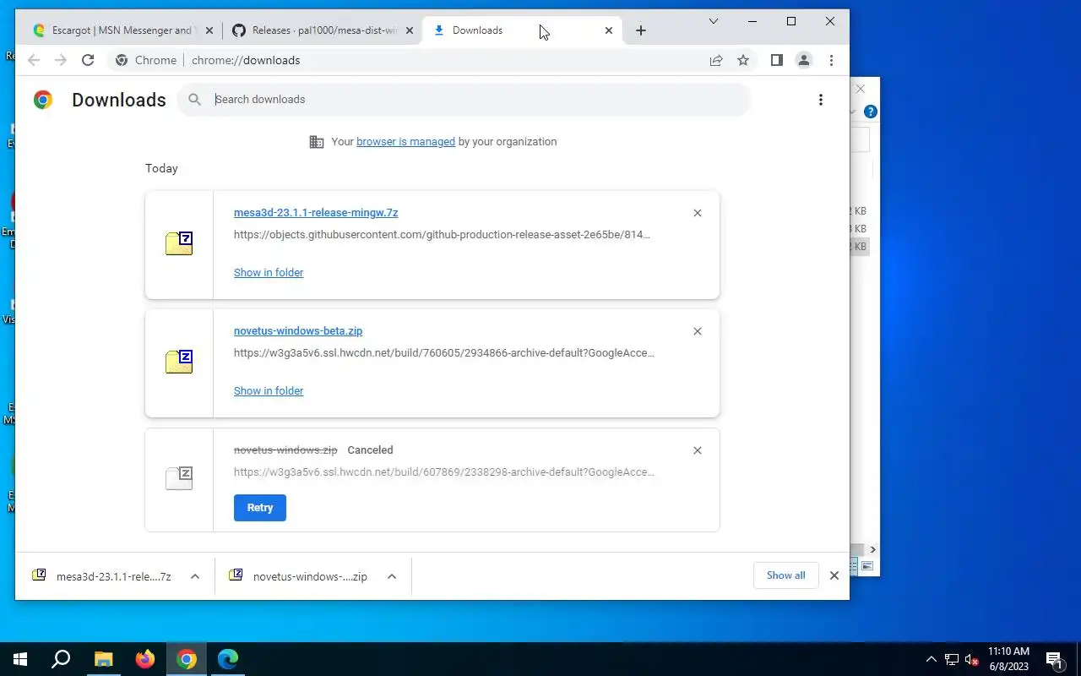Open Microsoft Edge from the taskbar
Image resolution: width=1081 pixels, height=676 pixels.
click(228, 659)
